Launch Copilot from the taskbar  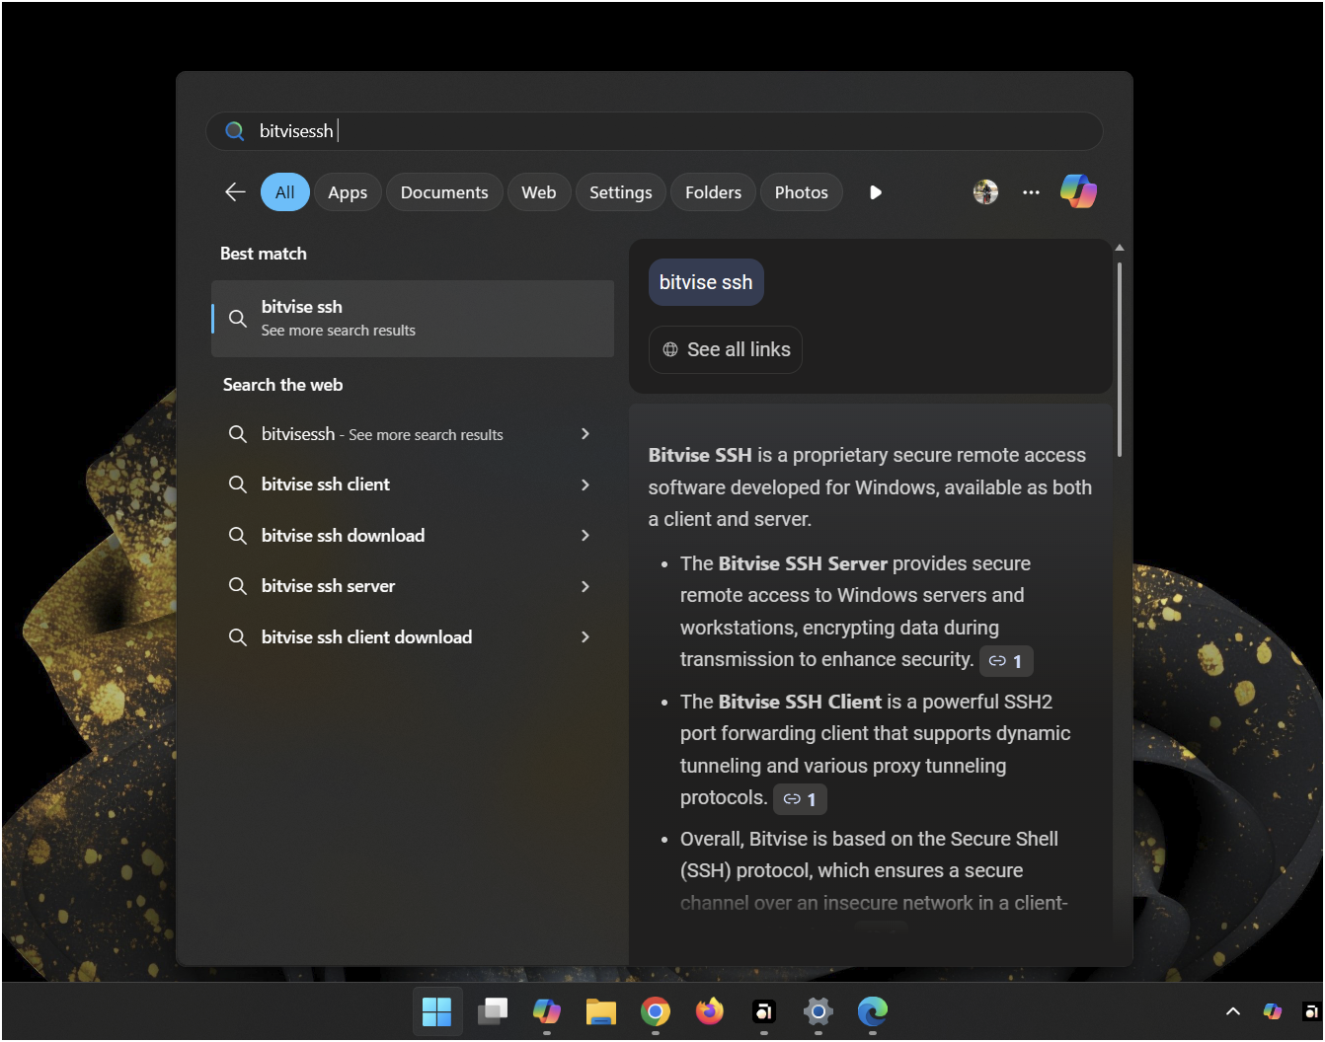pos(547,1011)
